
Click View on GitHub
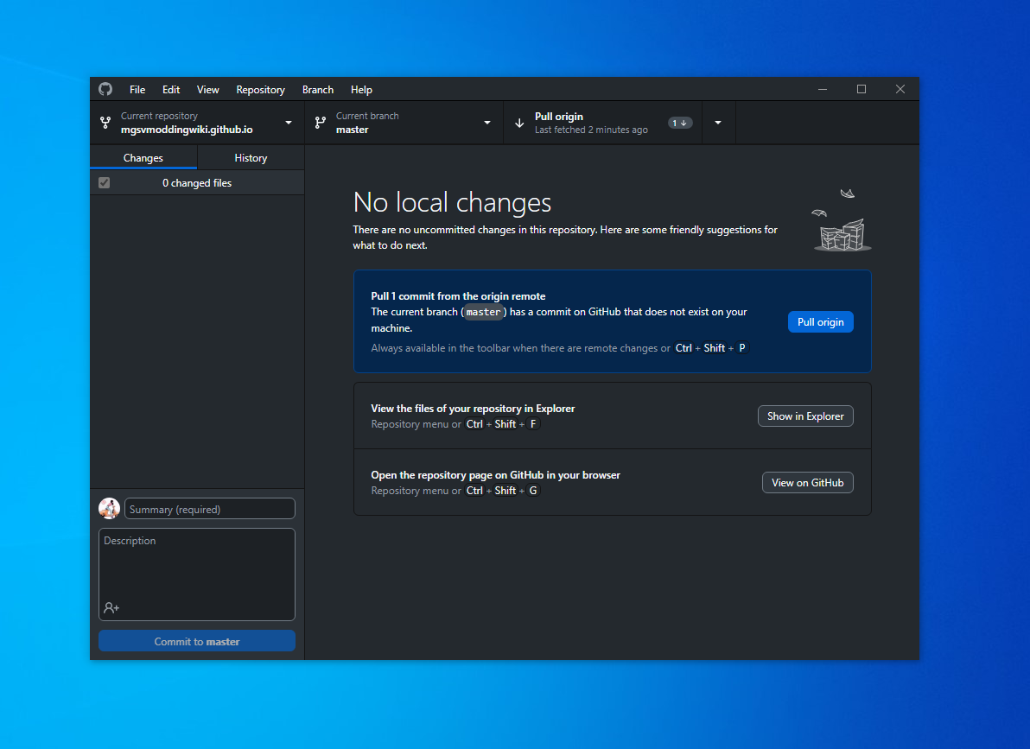click(807, 482)
